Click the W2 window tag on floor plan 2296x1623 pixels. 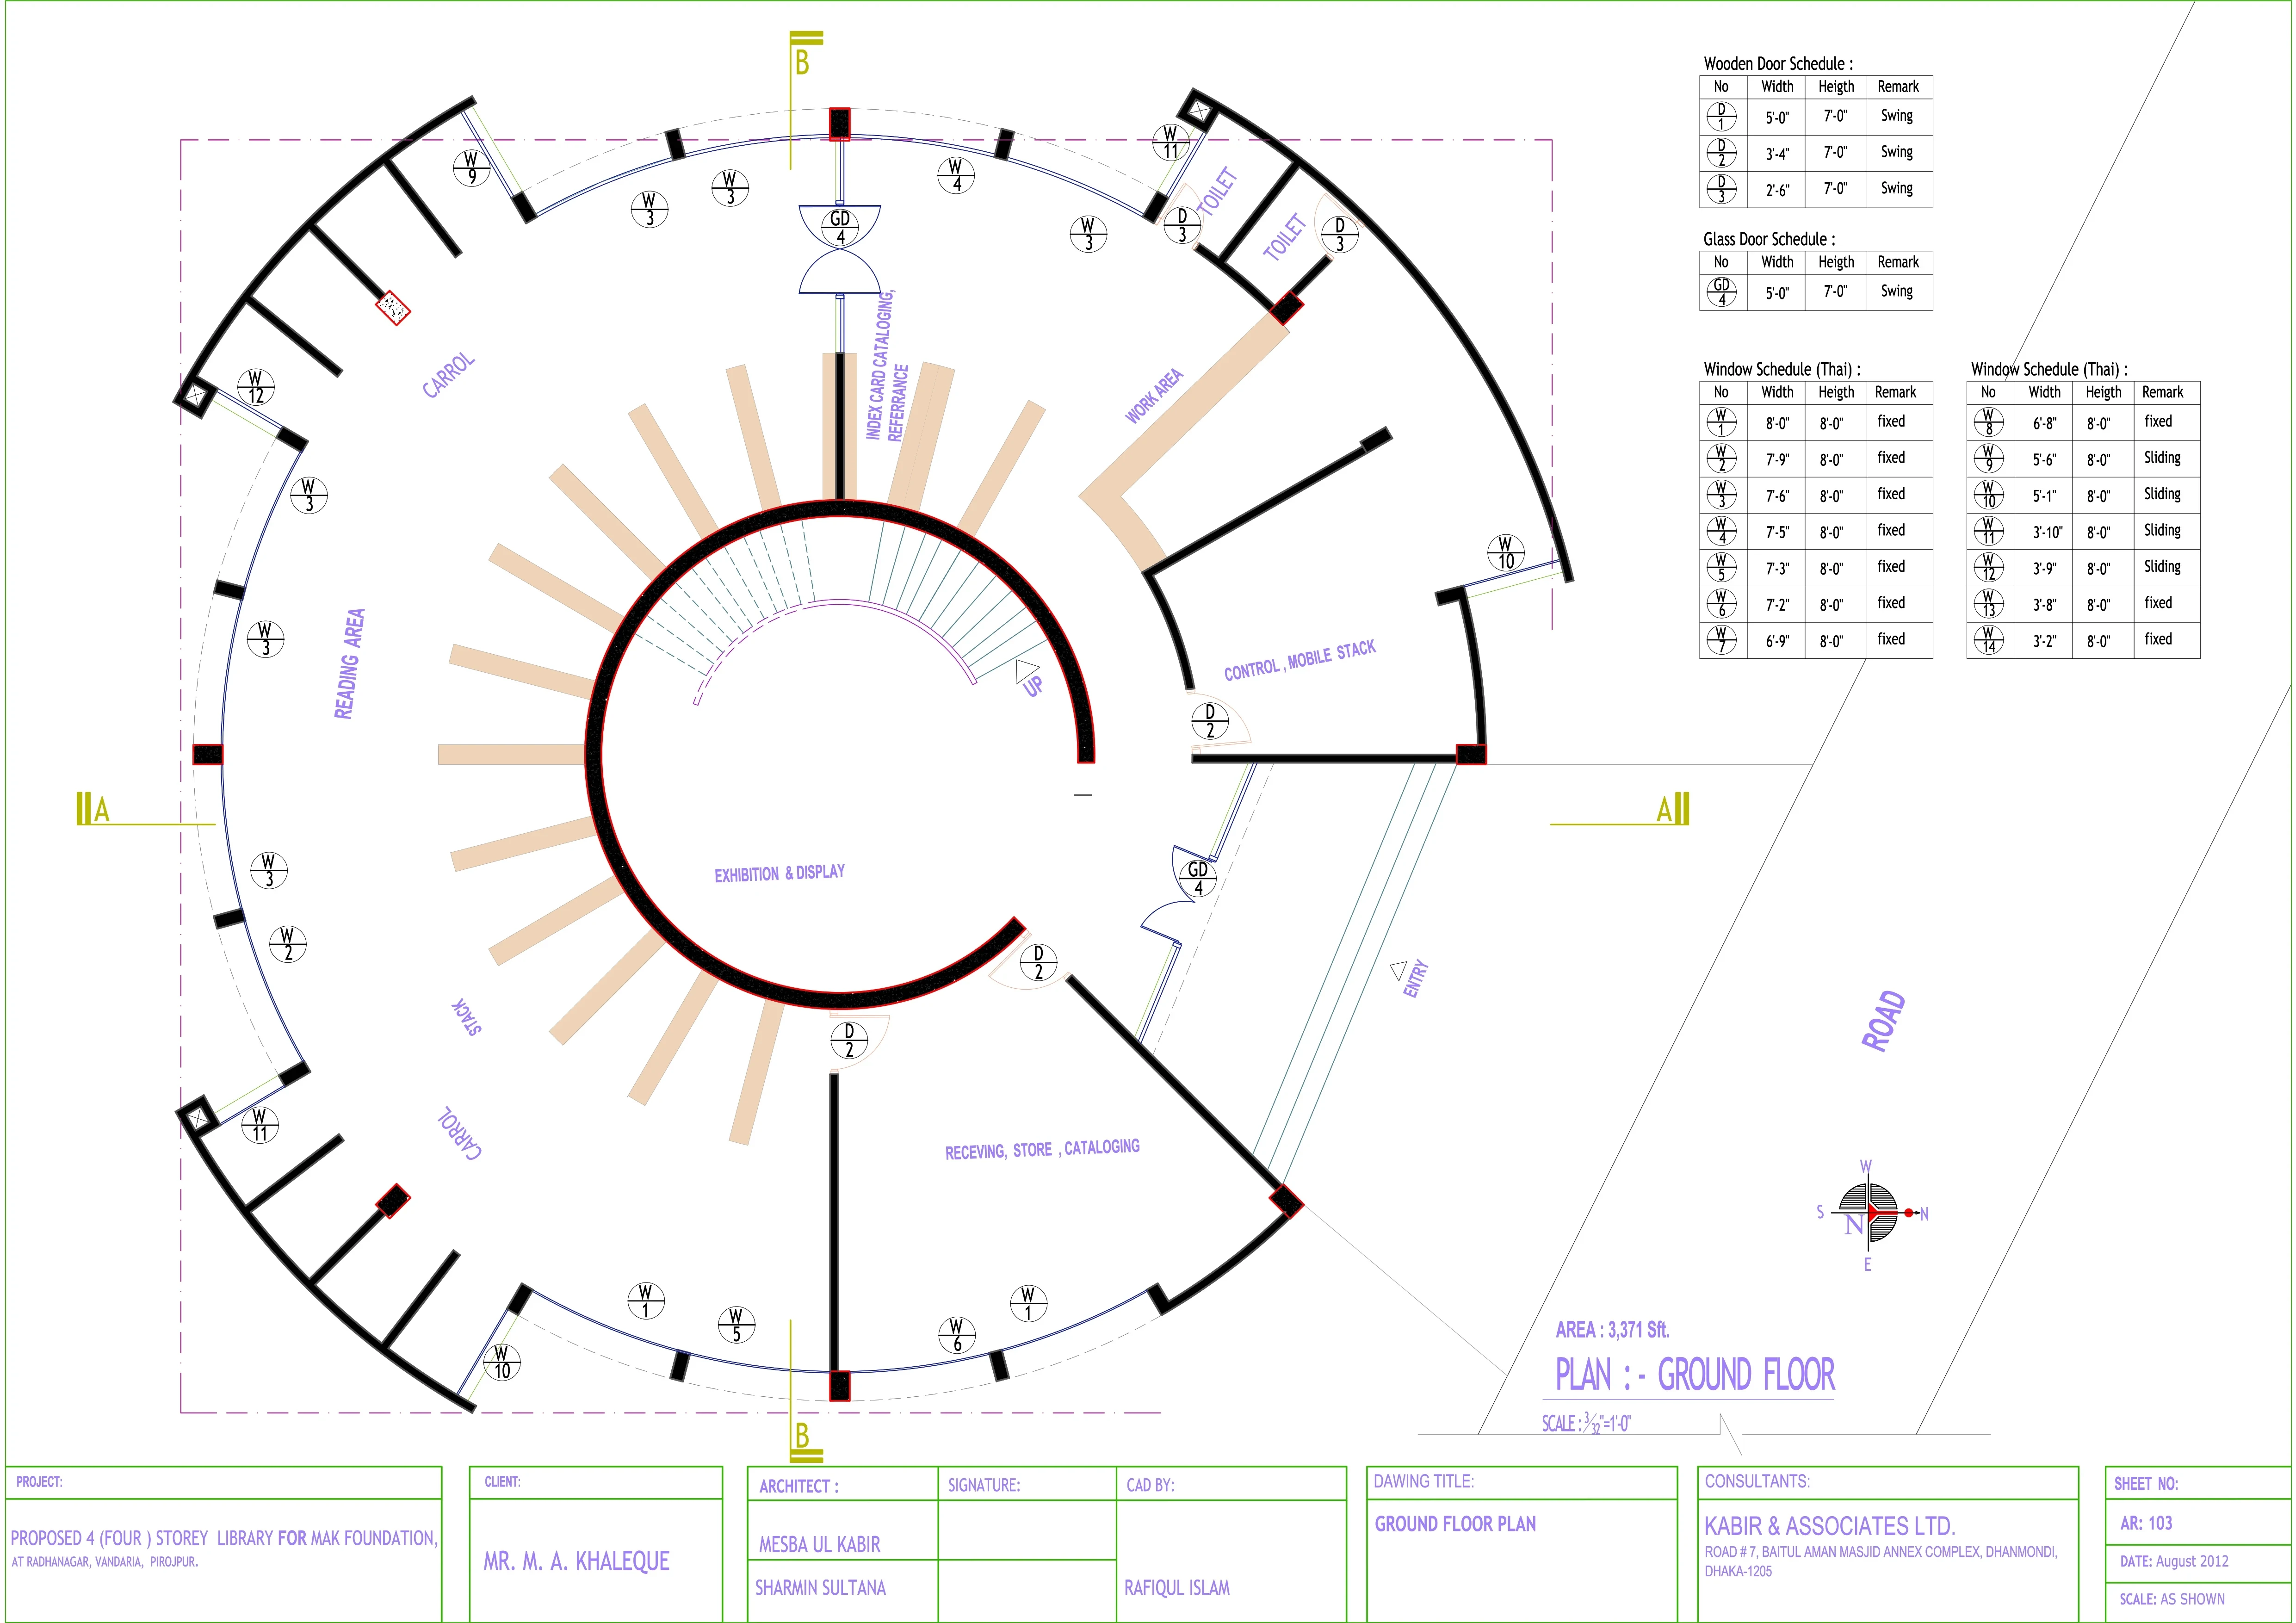click(288, 944)
